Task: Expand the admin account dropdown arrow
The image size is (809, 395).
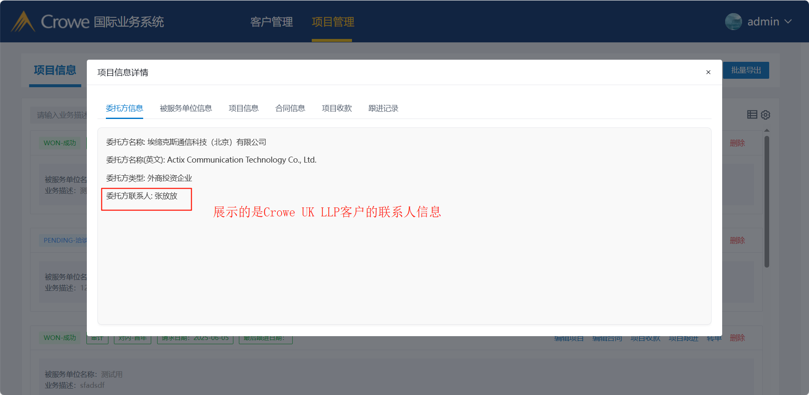Action: pos(788,22)
